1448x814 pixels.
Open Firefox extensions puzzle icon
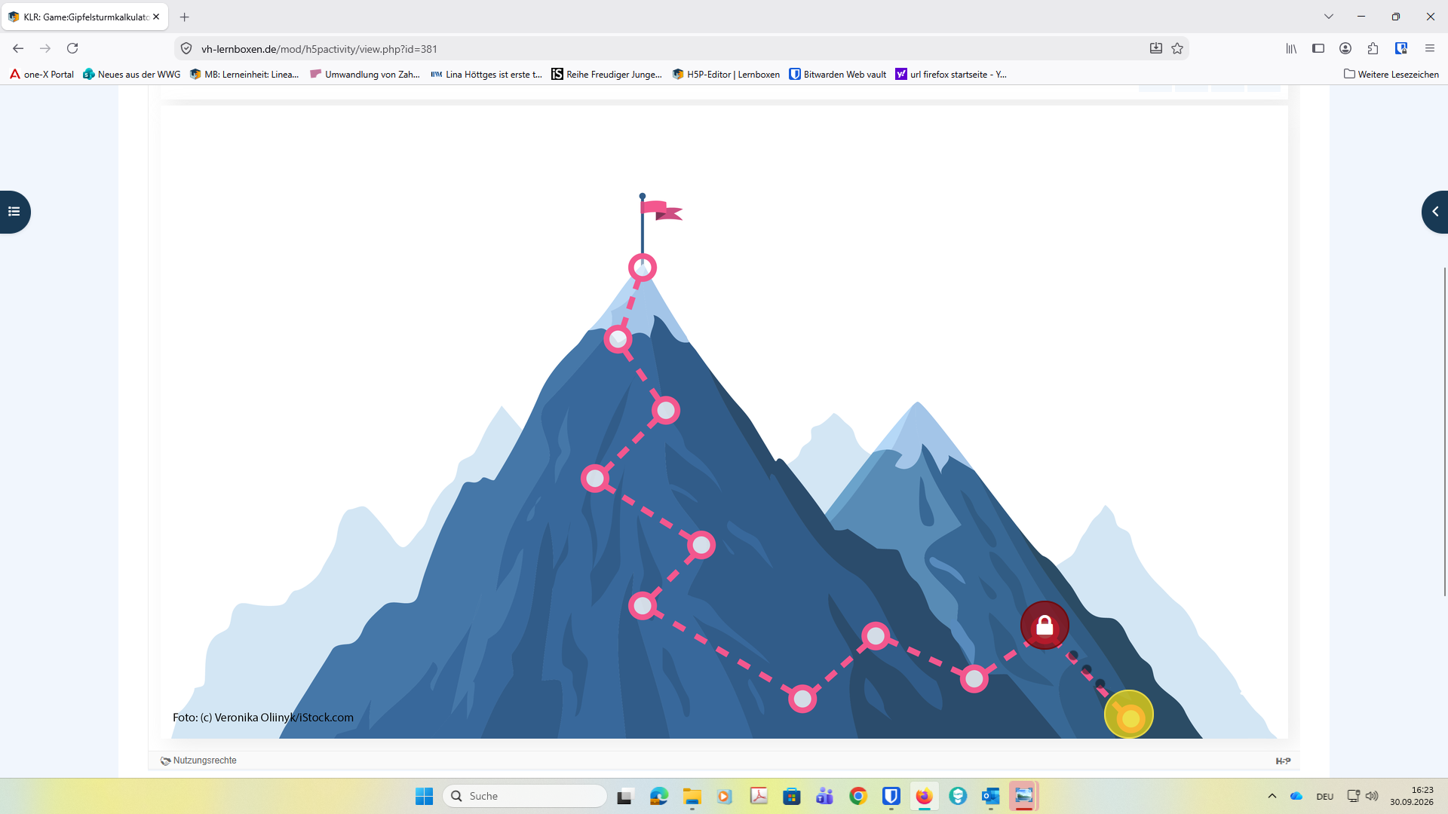pyautogui.click(x=1373, y=48)
